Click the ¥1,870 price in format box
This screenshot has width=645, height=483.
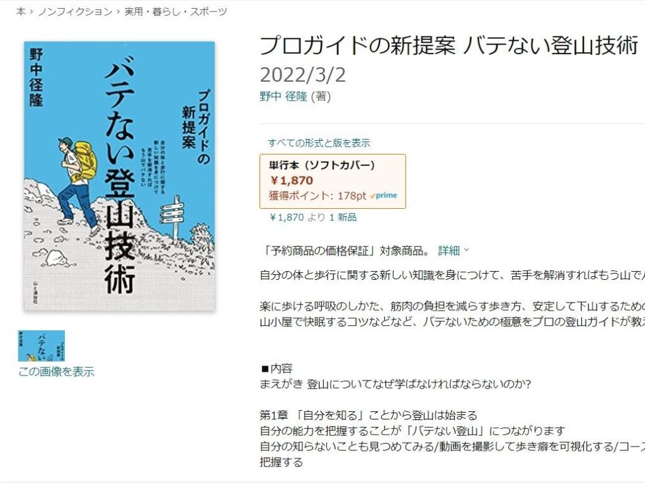click(x=292, y=180)
